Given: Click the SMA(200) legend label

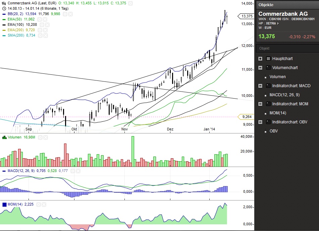Looking at the screenshot, I should pyautogui.click(x=16, y=36).
